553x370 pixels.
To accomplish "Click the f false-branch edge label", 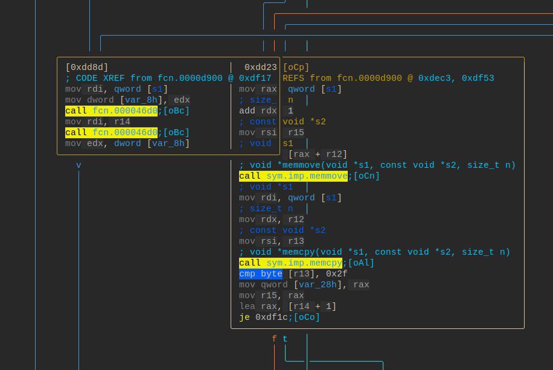I will (x=275, y=339).
